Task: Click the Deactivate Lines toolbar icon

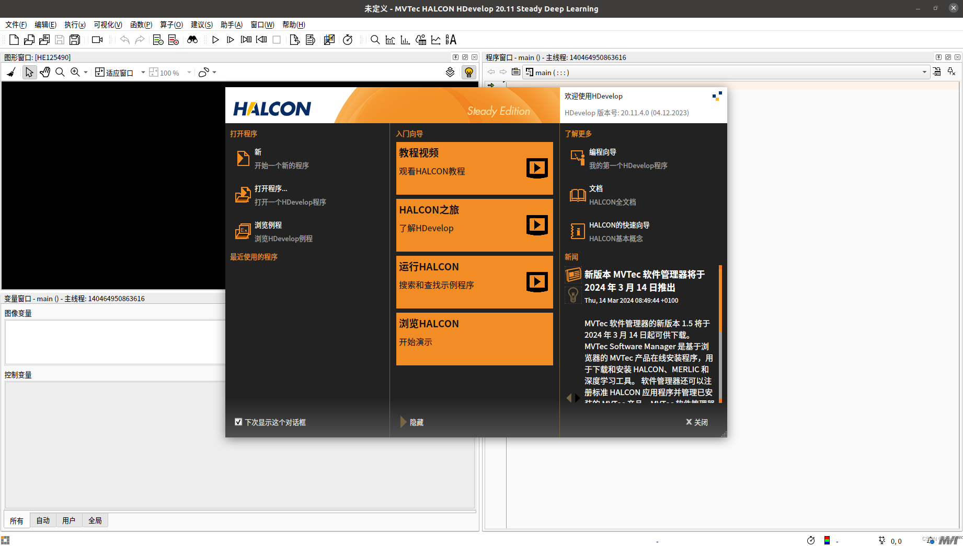Action: (x=174, y=40)
